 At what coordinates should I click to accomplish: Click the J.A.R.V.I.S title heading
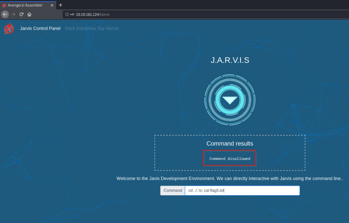230,60
